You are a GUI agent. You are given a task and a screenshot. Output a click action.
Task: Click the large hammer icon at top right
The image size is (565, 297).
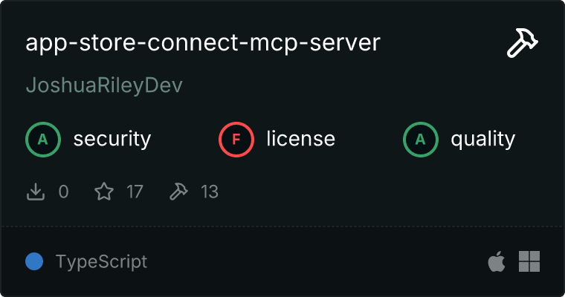tap(523, 44)
